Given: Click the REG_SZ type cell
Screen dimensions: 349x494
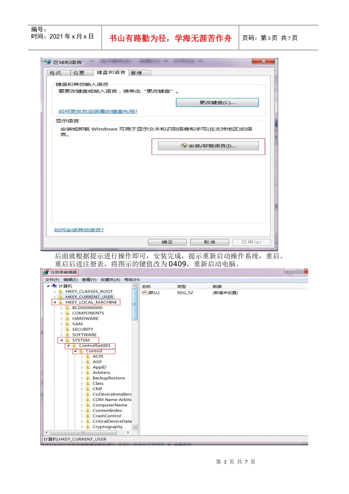Looking at the screenshot, I should [x=185, y=293].
